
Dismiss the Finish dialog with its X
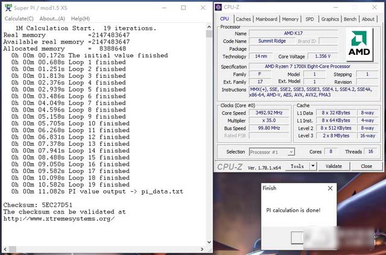point(329,188)
